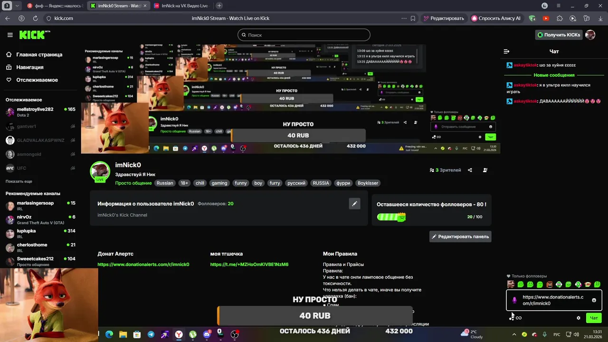The image size is (608, 342).
Task: Click the Получить KICKs button
Action: tap(559, 35)
